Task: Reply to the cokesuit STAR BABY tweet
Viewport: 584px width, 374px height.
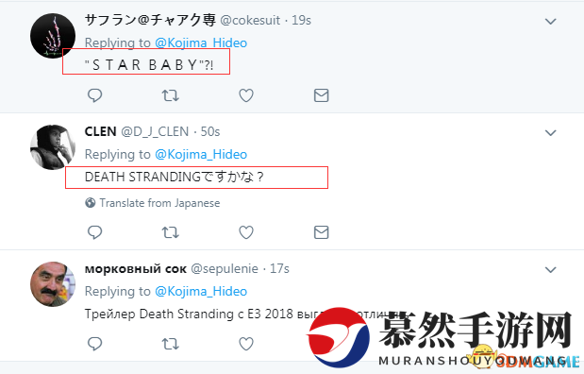Action: pos(94,95)
